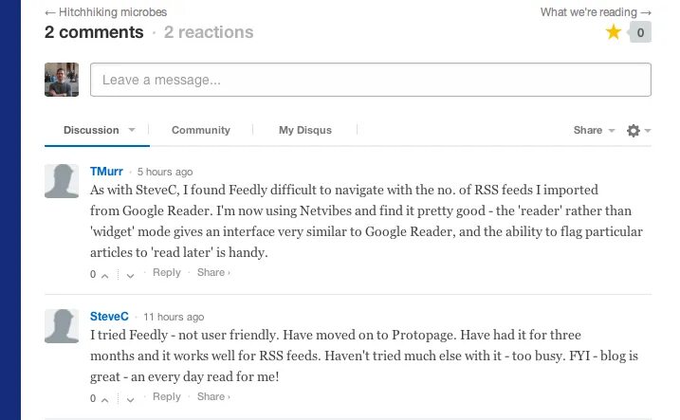Reply to SteveC's comment
Viewport: 680px width, 420px height.
tap(167, 397)
